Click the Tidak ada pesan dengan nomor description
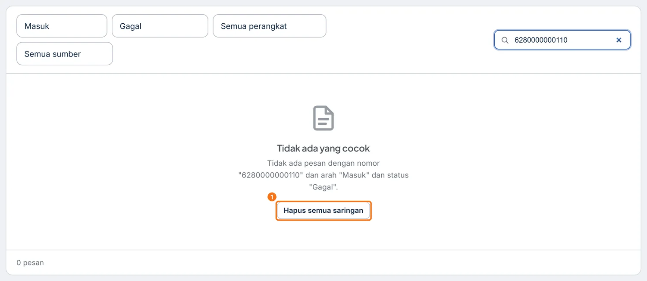The height and width of the screenshot is (281, 647). [x=323, y=175]
